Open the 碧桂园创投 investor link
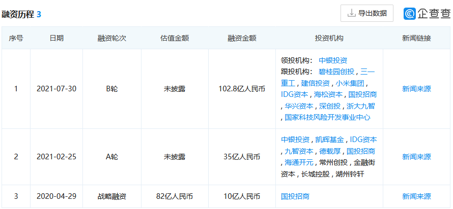 coord(337,72)
